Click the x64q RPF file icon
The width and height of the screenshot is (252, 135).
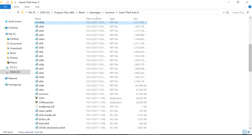(x=36, y=22)
